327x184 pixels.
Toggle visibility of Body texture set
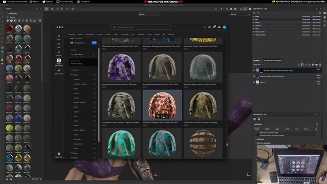(x=254, y=16)
